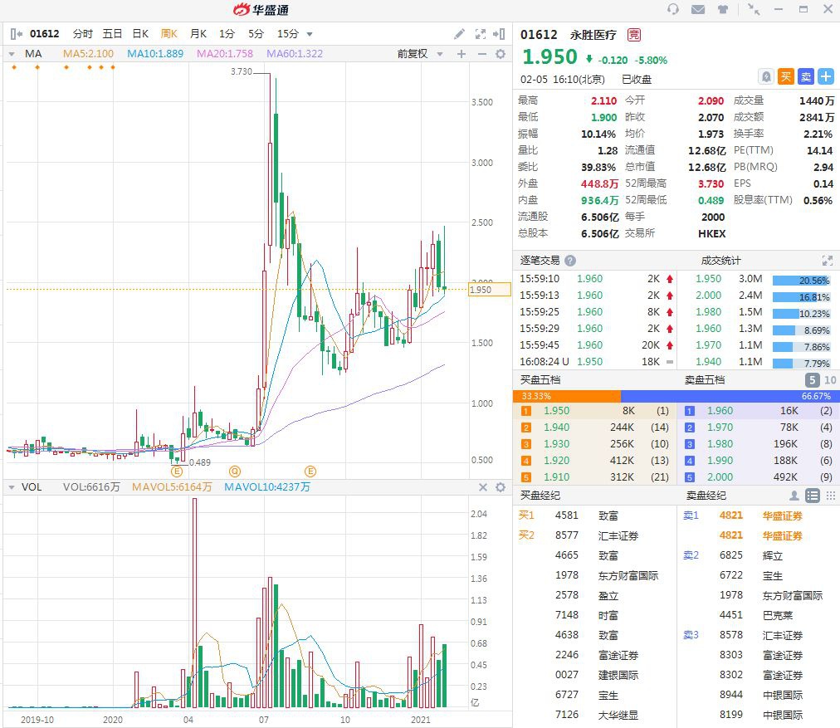Click the 01612 code in chart toolbar

point(45,34)
